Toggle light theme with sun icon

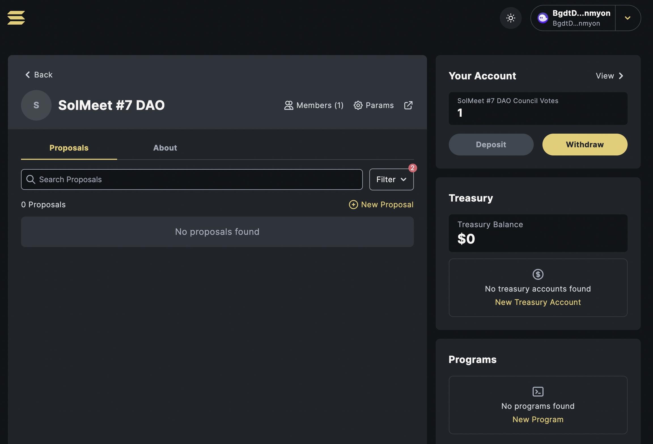[x=510, y=18]
